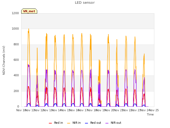Toggle the Red in legend entry
This screenshot has width=170, height=128.
coord(56,123)
